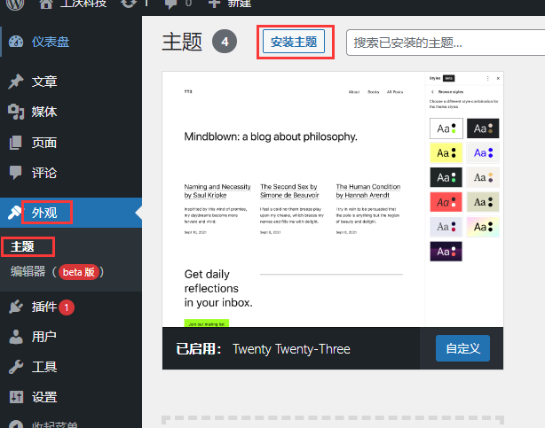Click 'Naming and Necessity by Saul Kripke'
Image resolution: width=545 pixels, height=428 pixels.
217,191
